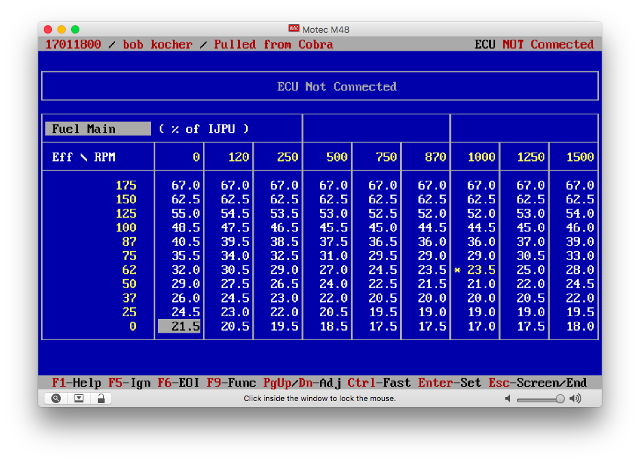640x462 pixels.
Task: Click the 50 efficiency row label
Action: [x=129, y=284]
